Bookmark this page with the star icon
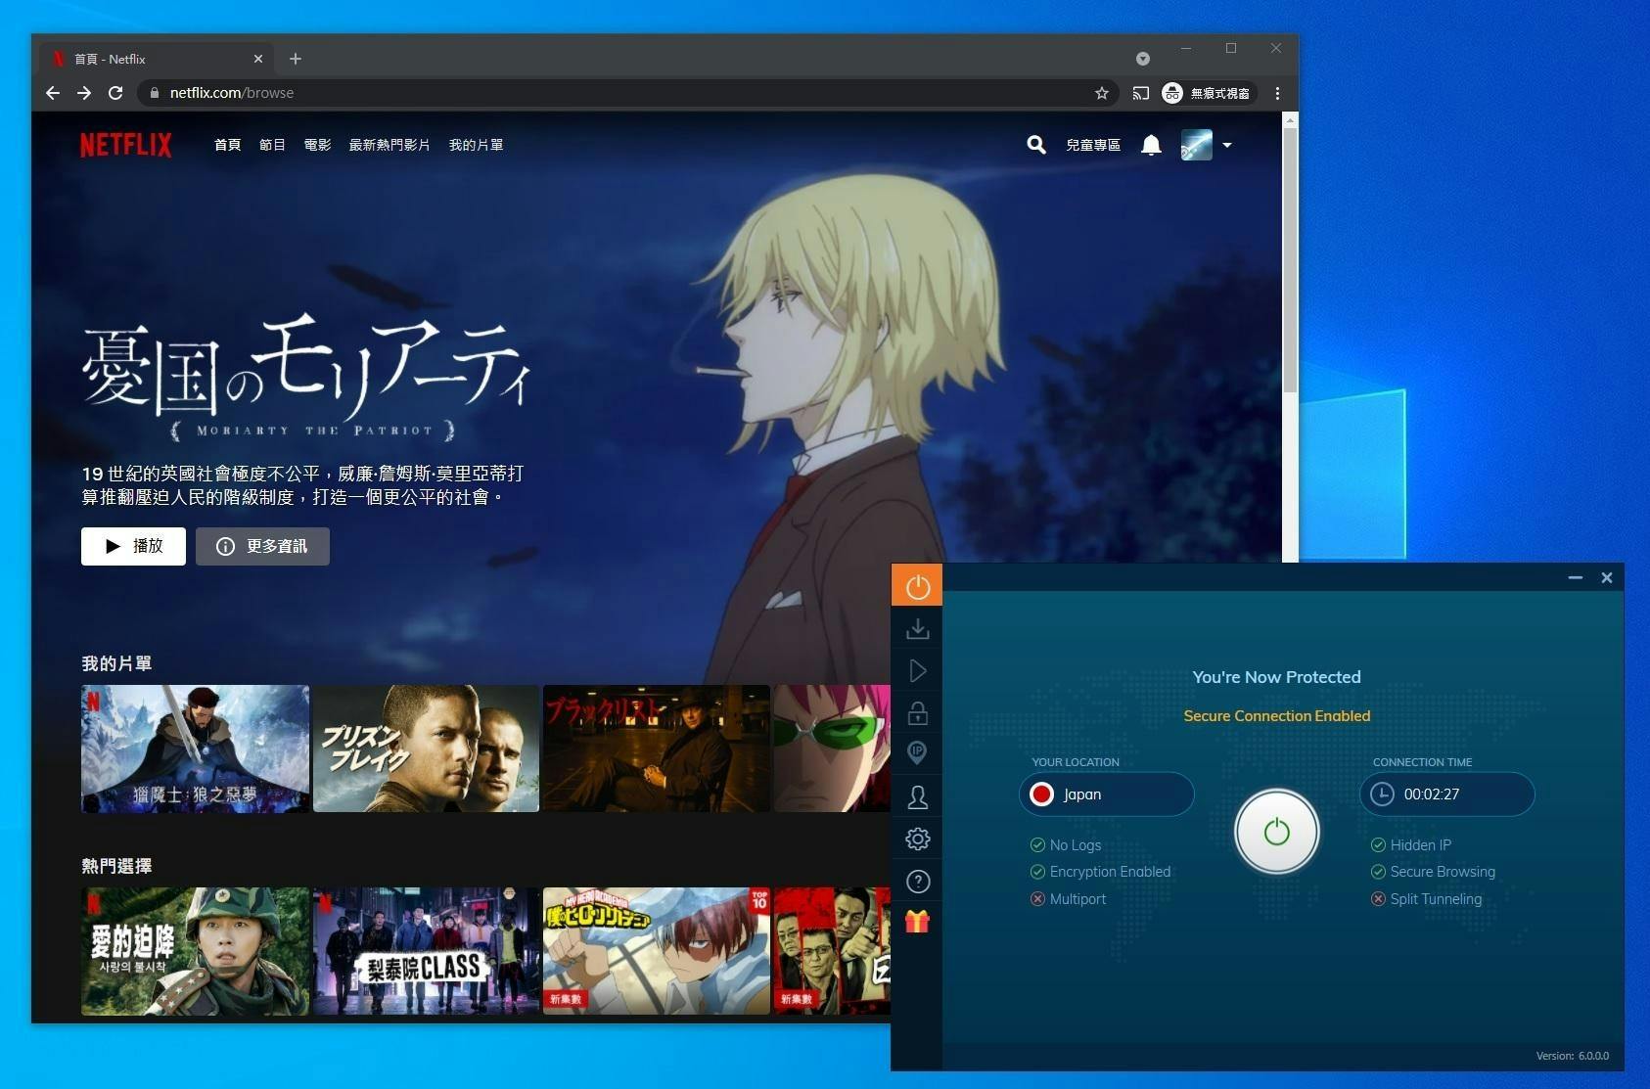The image size is (1650, 1089). pos(1102,93)
